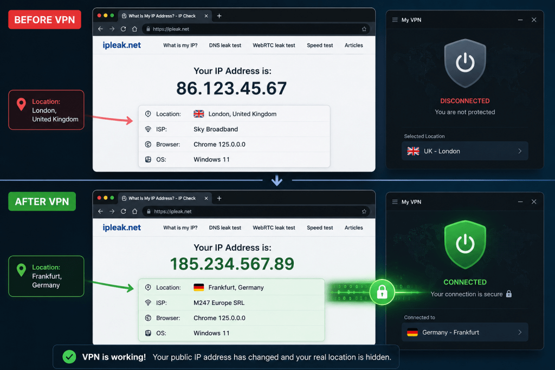Click forward arrow in the top browser window

click(112, 29)
